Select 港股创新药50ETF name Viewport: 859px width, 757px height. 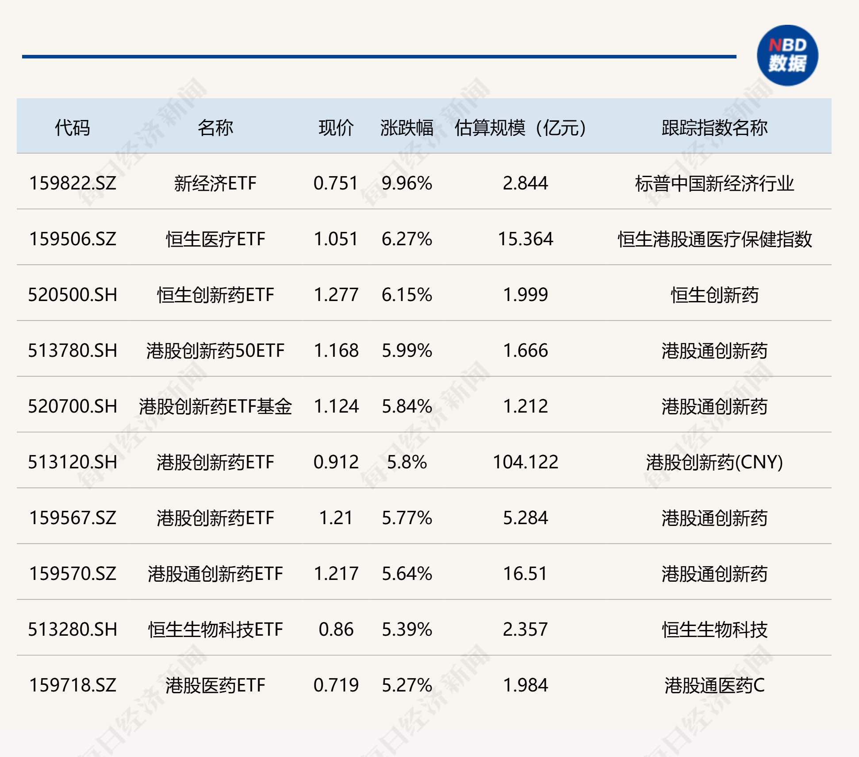(x=215, y=350)
